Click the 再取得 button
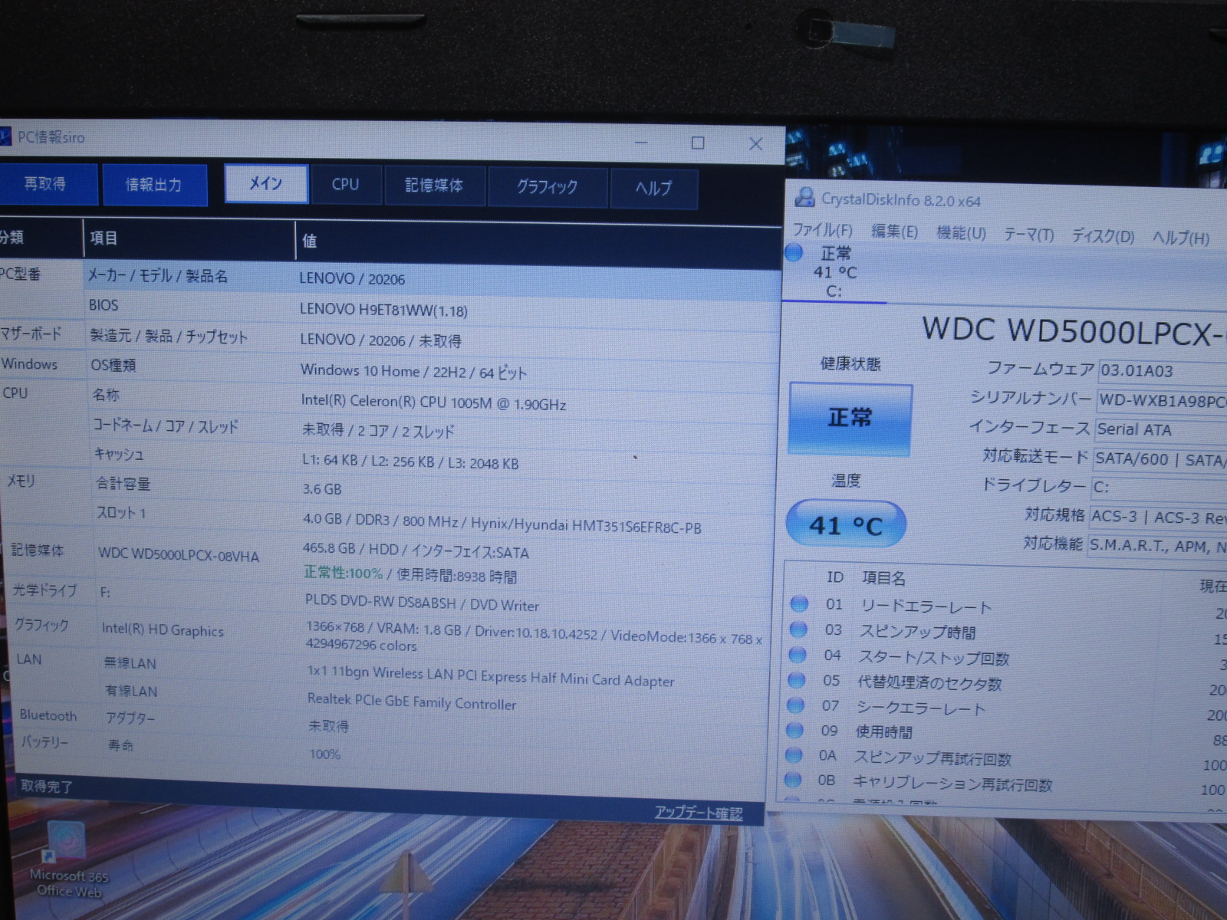 [x=46, y=184]
